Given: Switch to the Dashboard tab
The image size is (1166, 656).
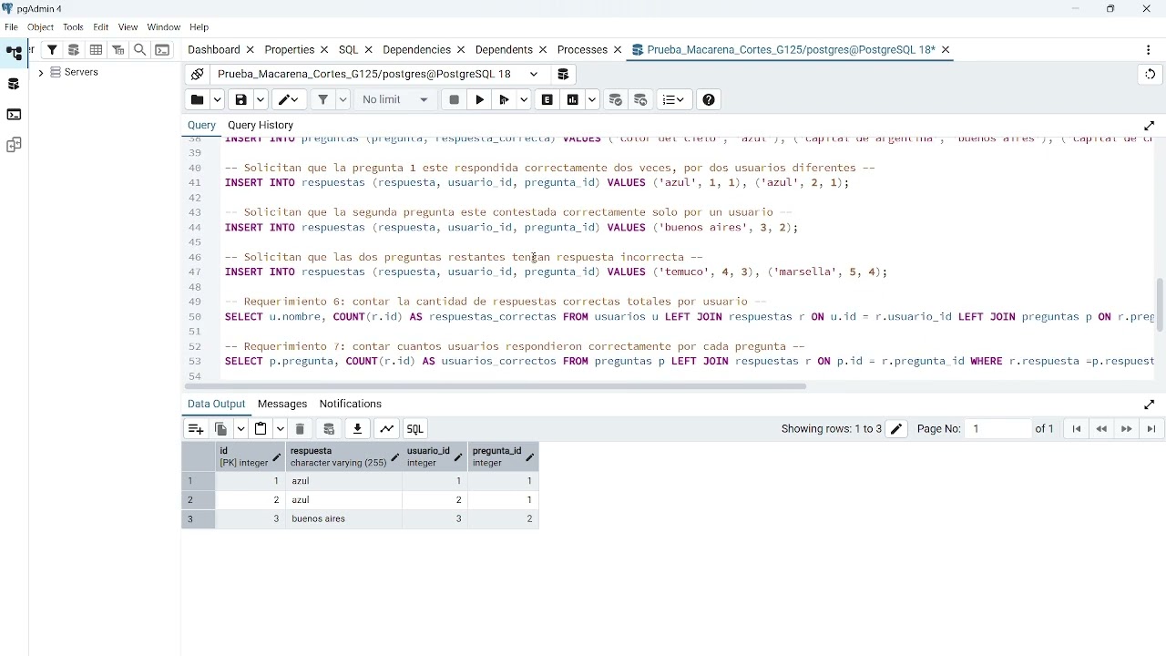Looking at the screenshot, I should point(214,50).
